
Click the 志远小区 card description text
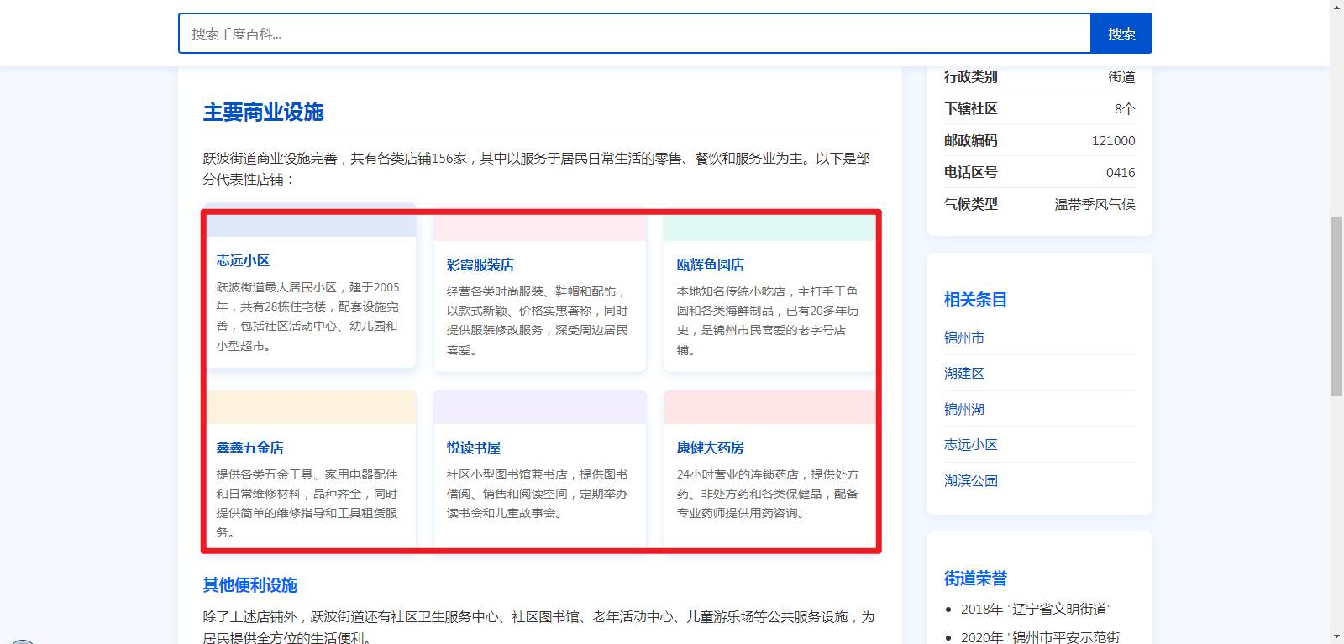click(308, 317)
